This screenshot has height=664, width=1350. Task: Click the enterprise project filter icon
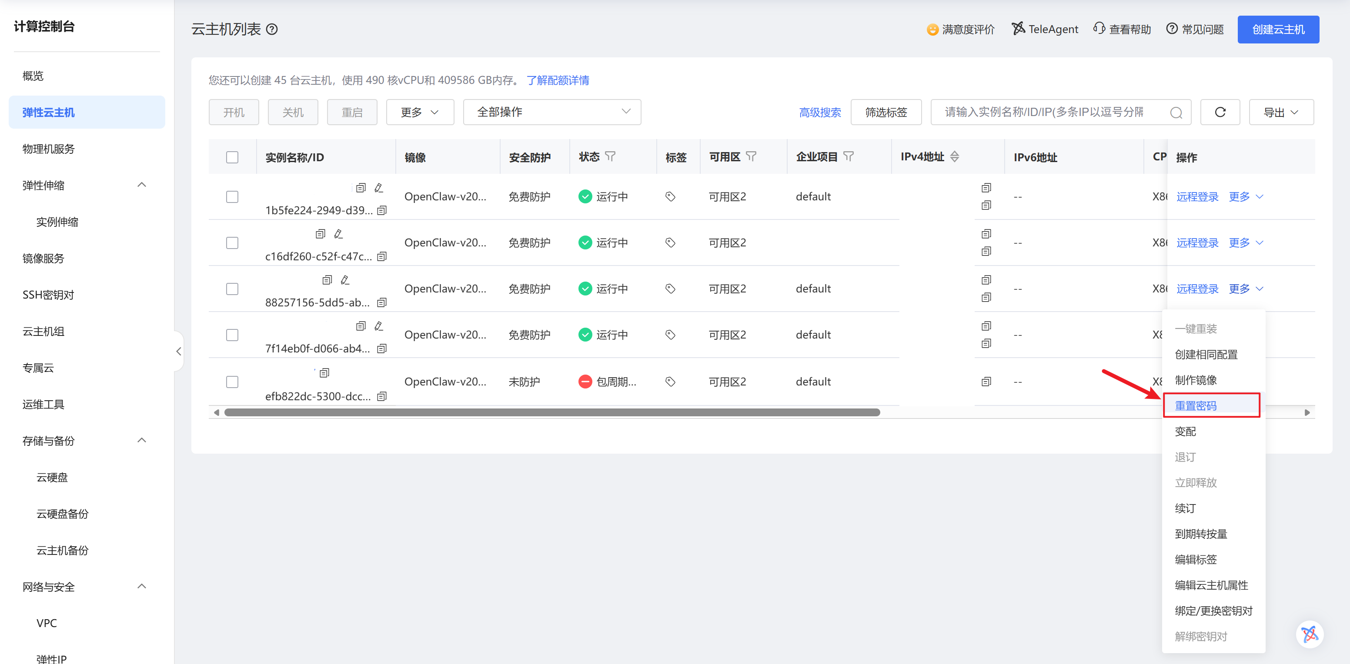(x=849, y=156)
